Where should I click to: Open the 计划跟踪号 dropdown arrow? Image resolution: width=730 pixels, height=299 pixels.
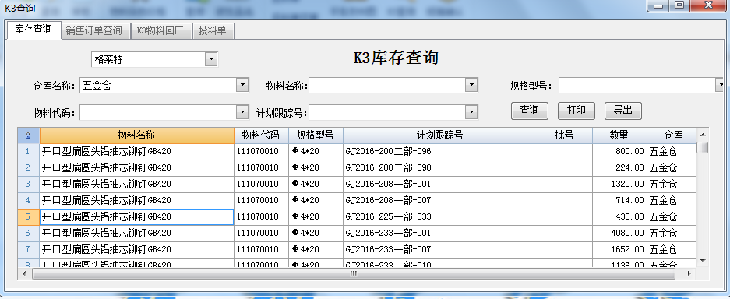point(471,112)
